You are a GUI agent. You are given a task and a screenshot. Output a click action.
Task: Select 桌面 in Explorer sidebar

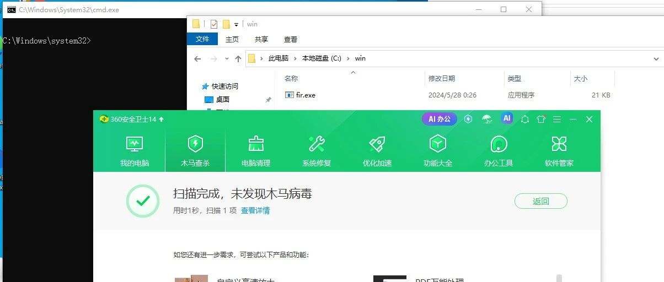[x=223, y=99]
